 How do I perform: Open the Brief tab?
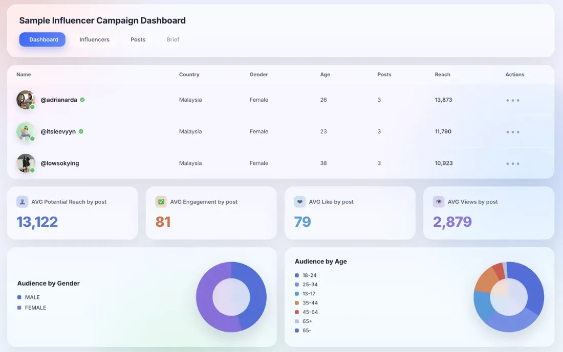172,39
